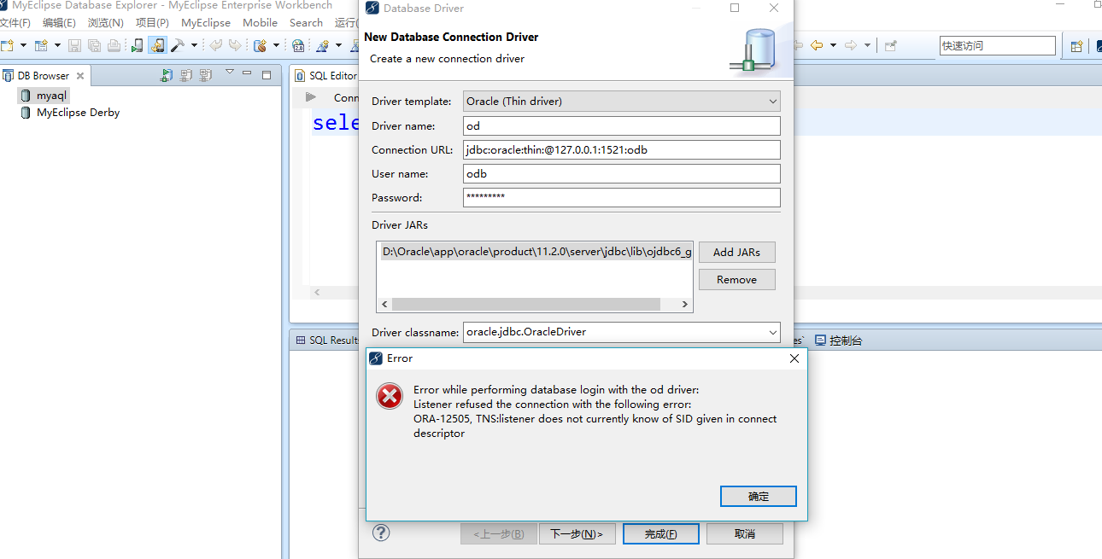Open the 项目(P) menu
The width and height of the screenshot is (1102, 559).
(x=152, y=23)
